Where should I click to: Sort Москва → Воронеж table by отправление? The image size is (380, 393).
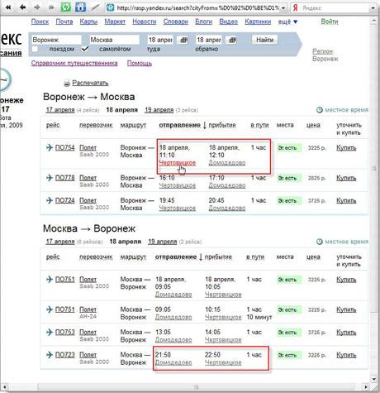176,256
